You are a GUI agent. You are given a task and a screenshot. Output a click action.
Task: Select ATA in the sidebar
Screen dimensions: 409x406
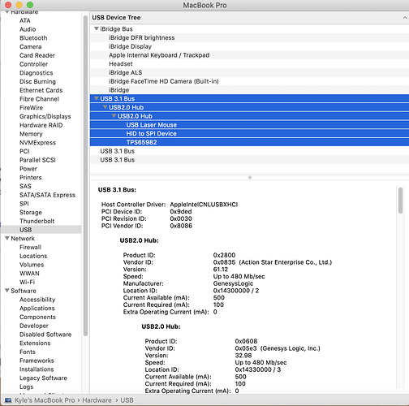click(25, 20)
